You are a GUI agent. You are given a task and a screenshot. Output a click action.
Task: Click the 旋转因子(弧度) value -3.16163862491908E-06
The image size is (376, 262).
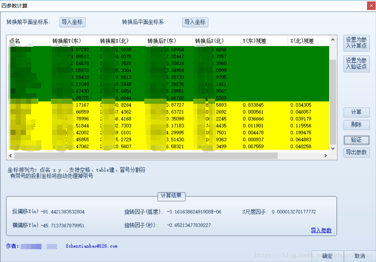(x=194, y=212)
